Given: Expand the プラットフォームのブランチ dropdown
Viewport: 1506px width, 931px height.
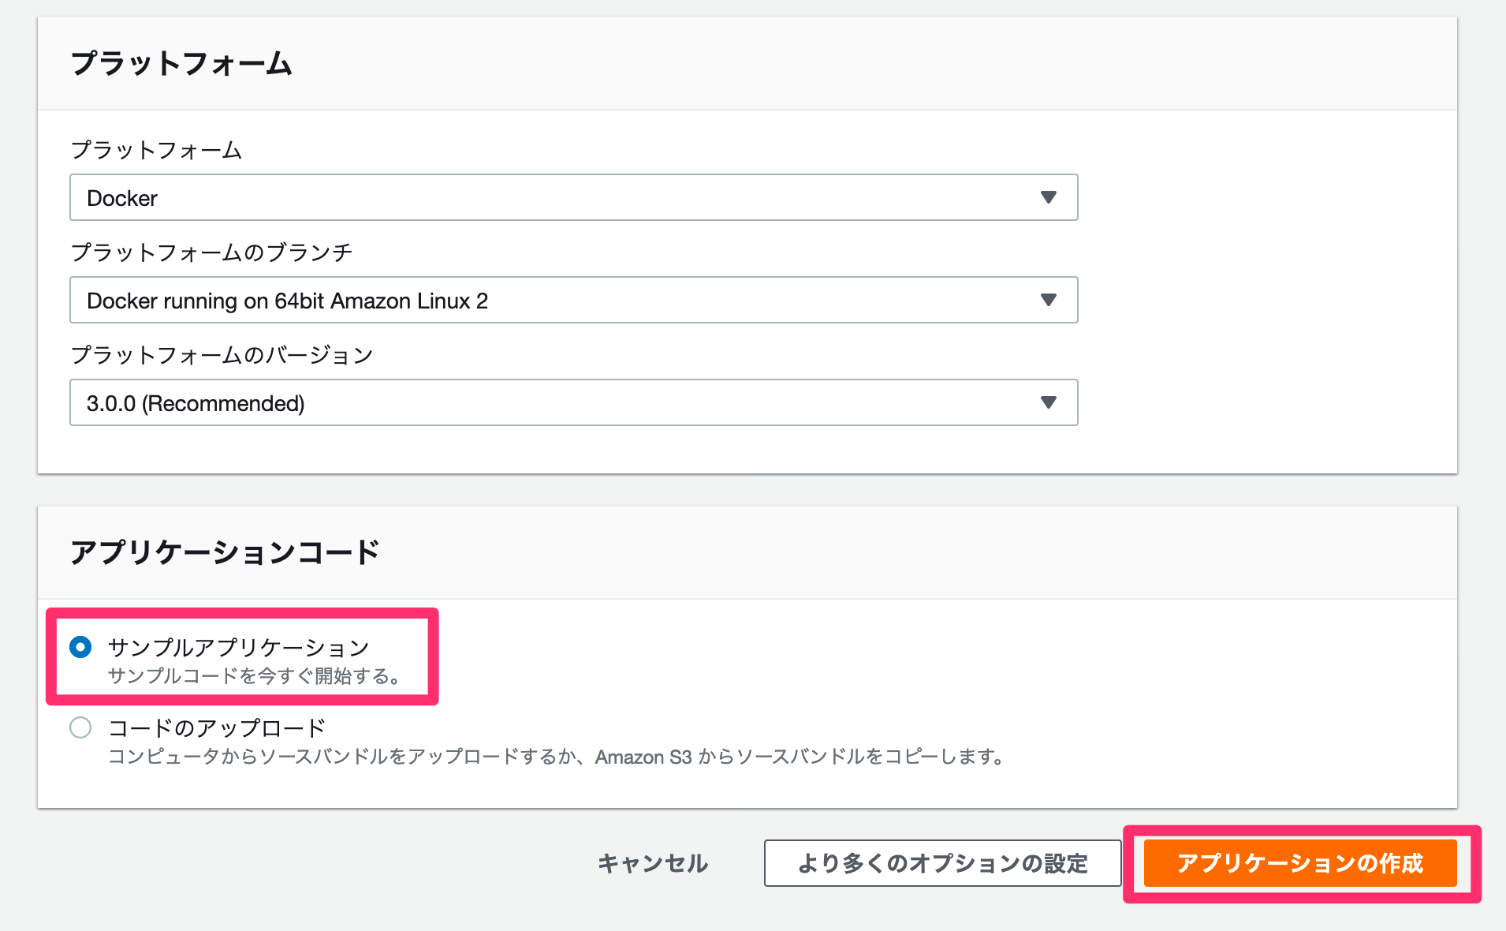Looking at the screenshot, I should pos(573,300).
